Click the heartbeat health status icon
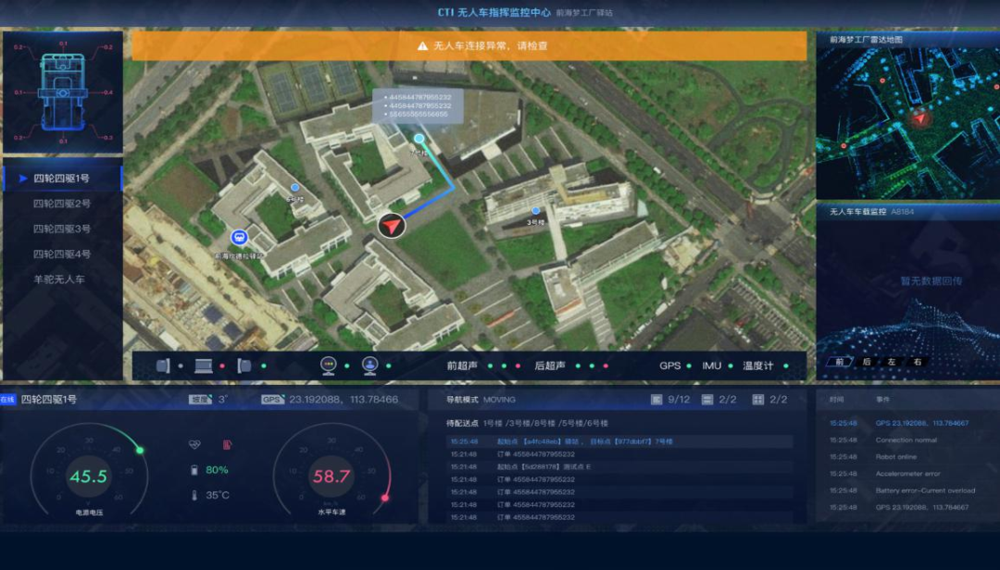The height and width of the screenshot is (570, 1000). (194, 445)
